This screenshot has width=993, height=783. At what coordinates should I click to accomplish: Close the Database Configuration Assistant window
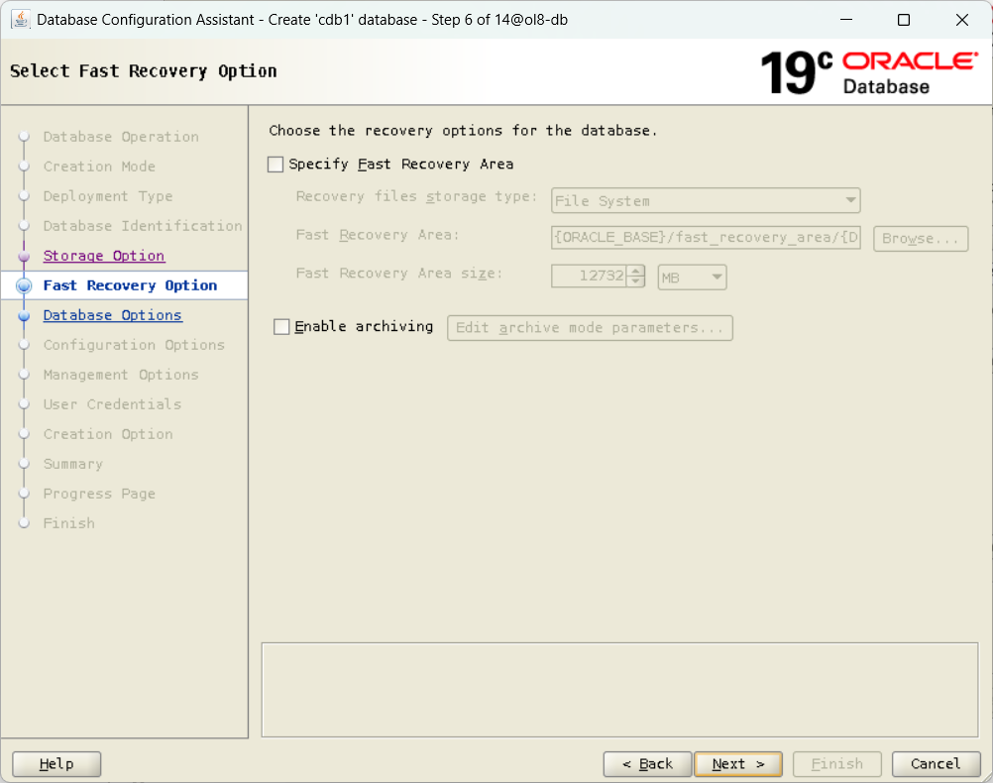pos(962,20)
